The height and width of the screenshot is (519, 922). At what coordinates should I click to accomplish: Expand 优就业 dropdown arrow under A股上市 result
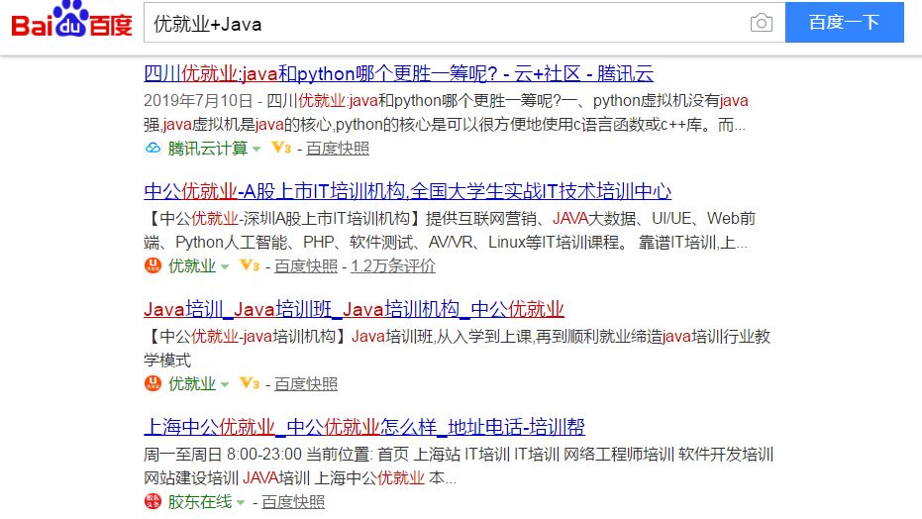tap(225, 266)
